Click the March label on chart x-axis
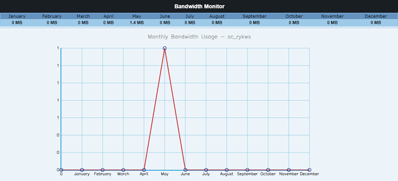Viewport: 398px width, 181px height. coord(123,174)
